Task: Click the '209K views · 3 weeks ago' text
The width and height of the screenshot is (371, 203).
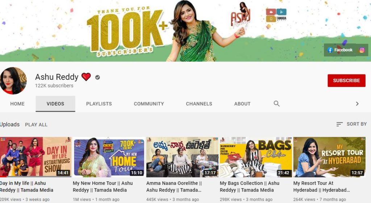Action: [x=25, y=199]
